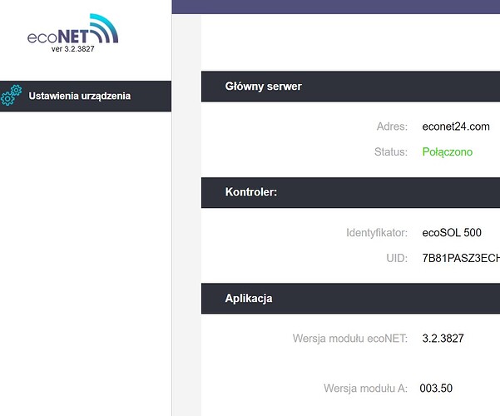The width and height of the screenshot is (500, 416).
Task: Select the econet24.com address value
Action: tap(456, 126)
